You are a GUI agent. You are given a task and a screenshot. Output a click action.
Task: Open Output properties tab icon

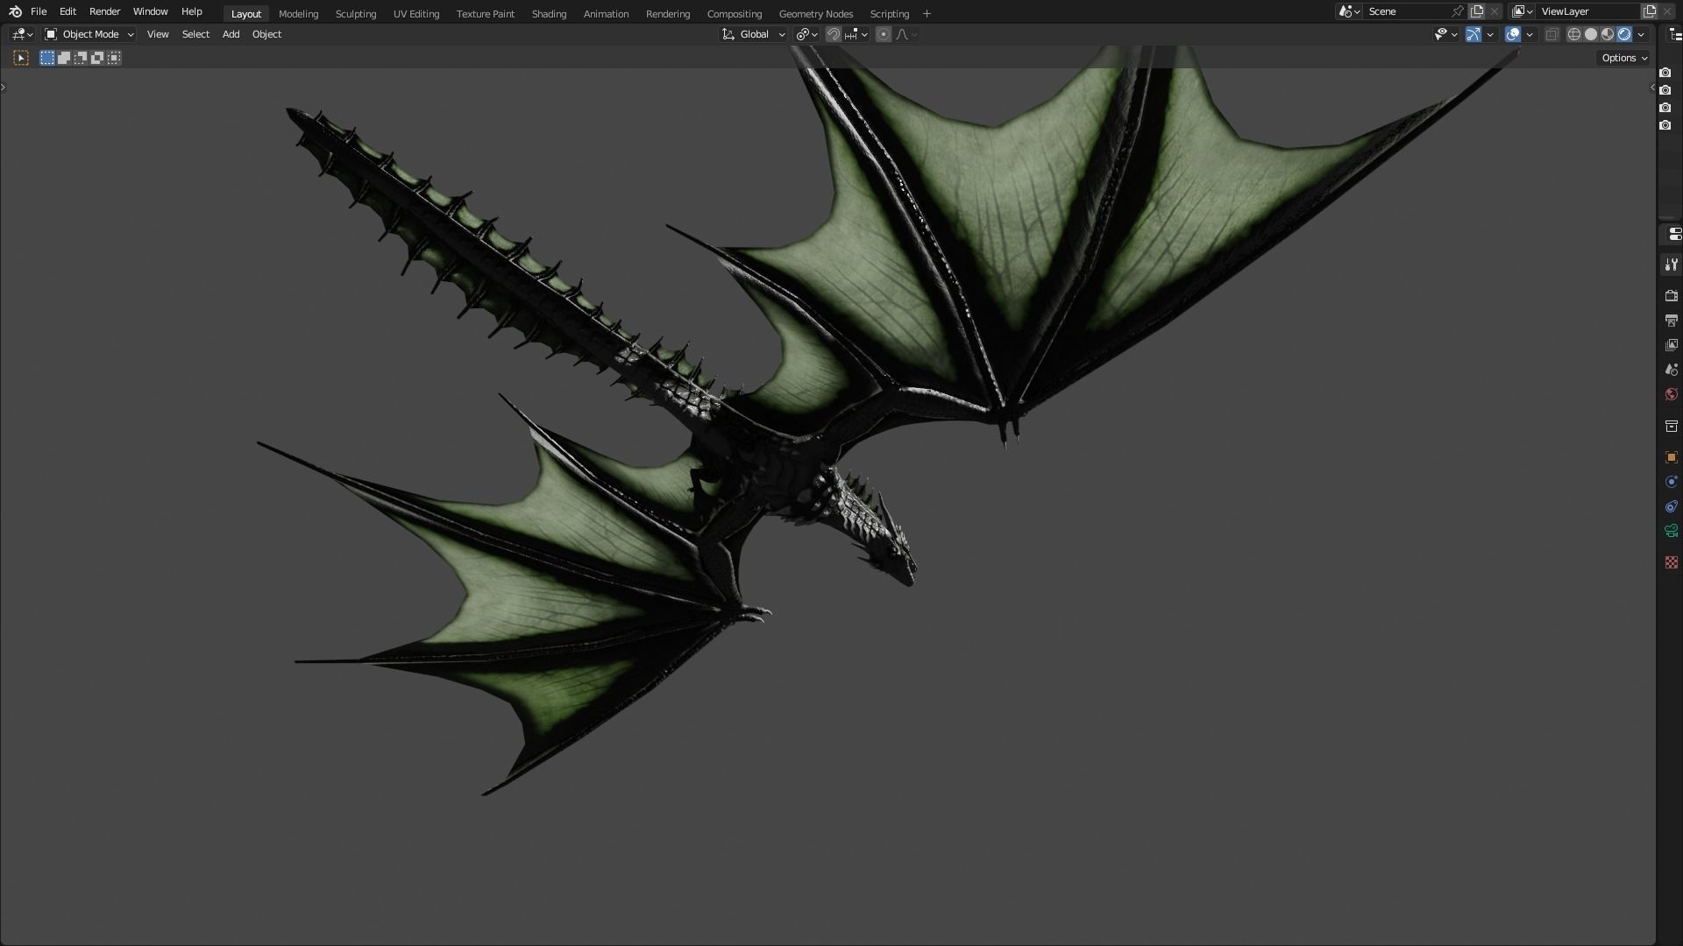tap(1671, 321)
